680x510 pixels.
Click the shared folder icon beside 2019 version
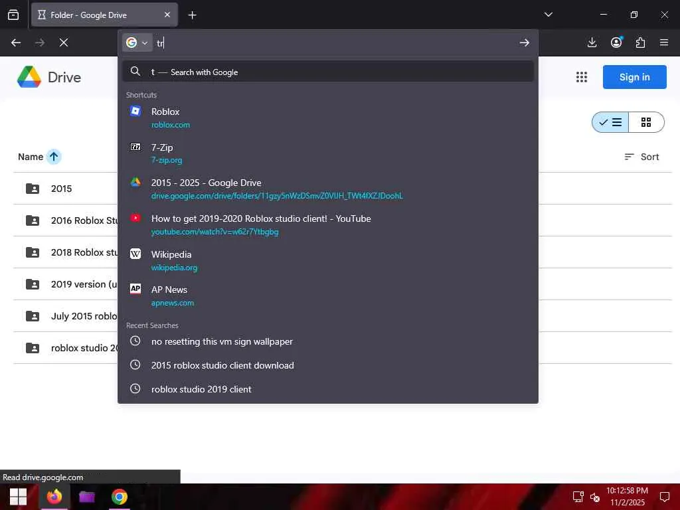tap(33, 284)
